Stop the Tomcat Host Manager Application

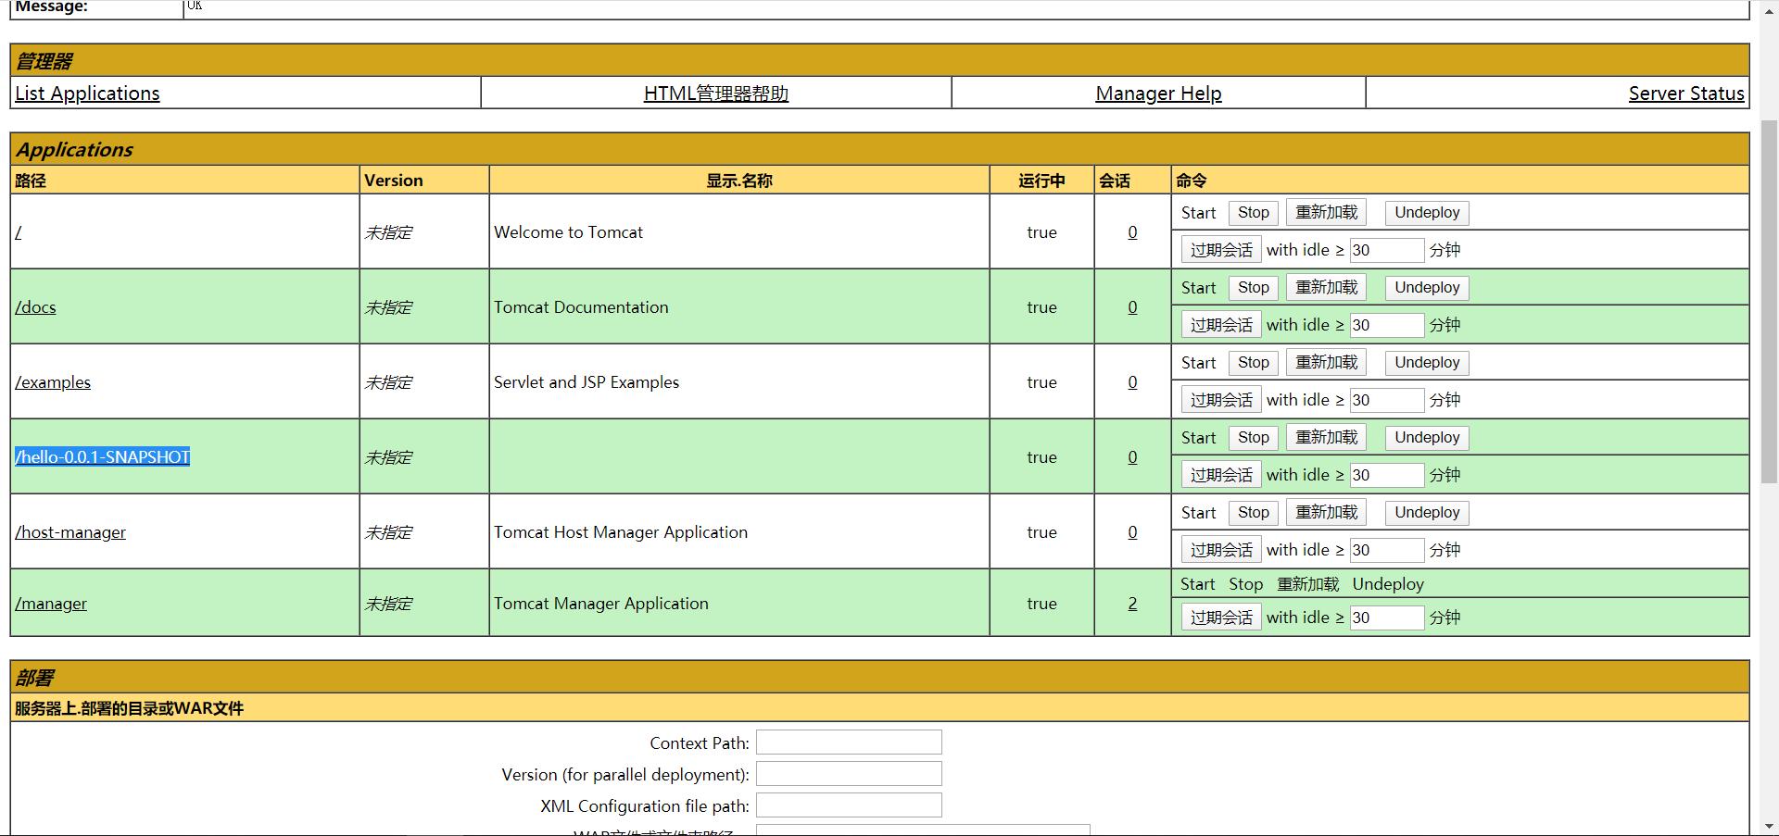tap(1254, 513)
